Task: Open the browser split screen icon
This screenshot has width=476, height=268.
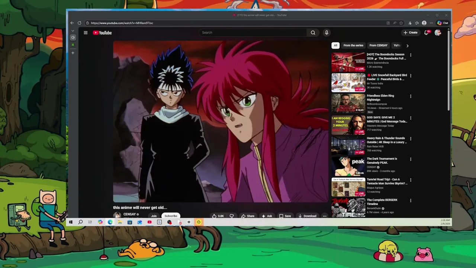Action: click(x=388, y=23)
